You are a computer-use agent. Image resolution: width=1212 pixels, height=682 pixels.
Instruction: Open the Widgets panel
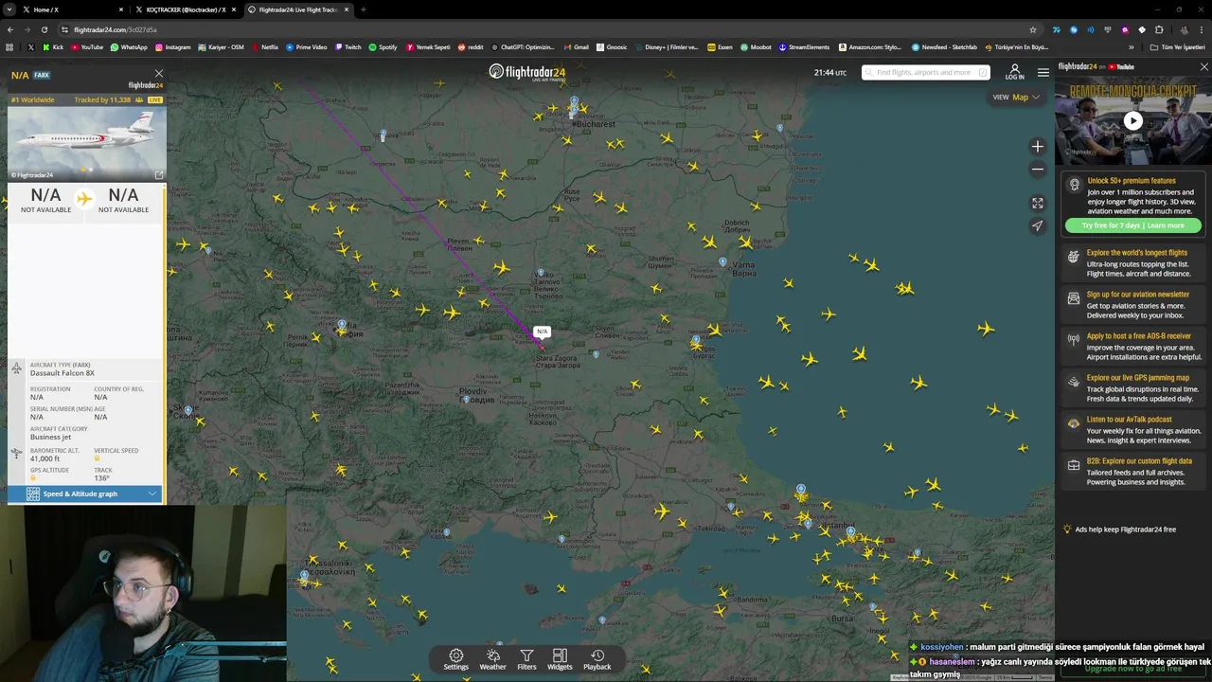pyautogui.click(x=560, y=659)
